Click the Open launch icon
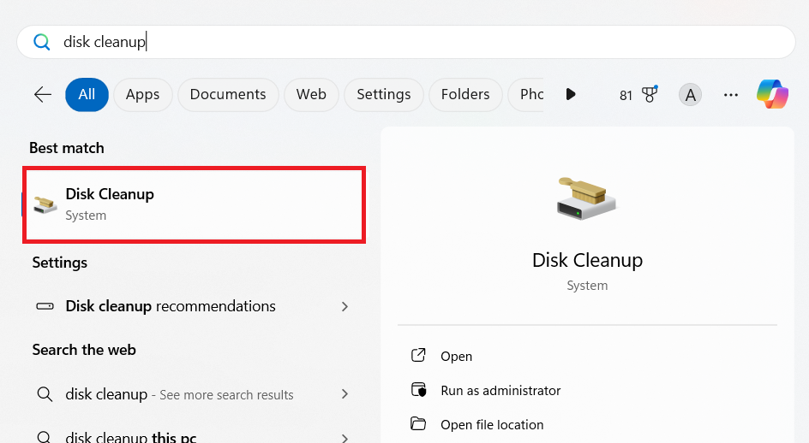The height and width of the screenshot is (443, 809). pos(418,355)
